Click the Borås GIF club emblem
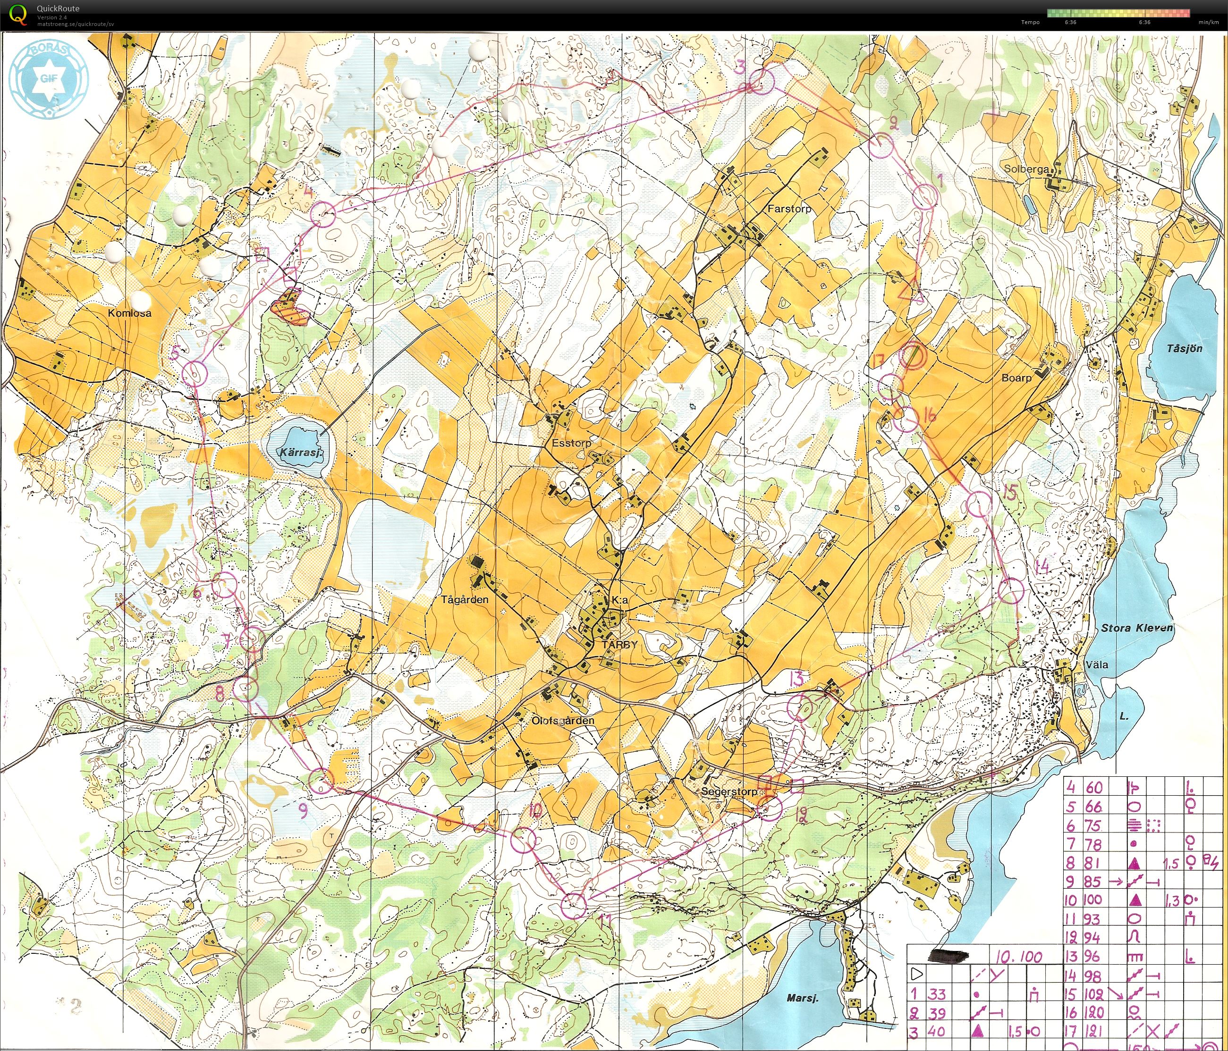The height and width of the screenshot is (1051, 1228). pos(48,80)
